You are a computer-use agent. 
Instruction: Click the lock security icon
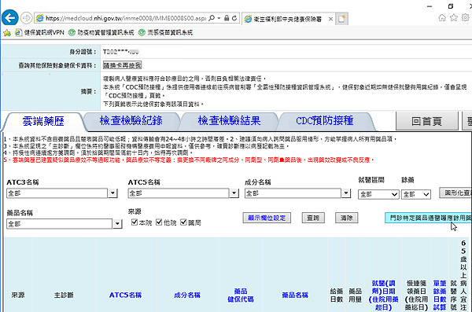click(x=227, y=18)
